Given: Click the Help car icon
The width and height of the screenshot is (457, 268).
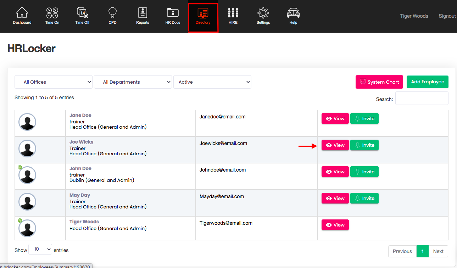Looking at the screenshot, I should click(293, 13).
